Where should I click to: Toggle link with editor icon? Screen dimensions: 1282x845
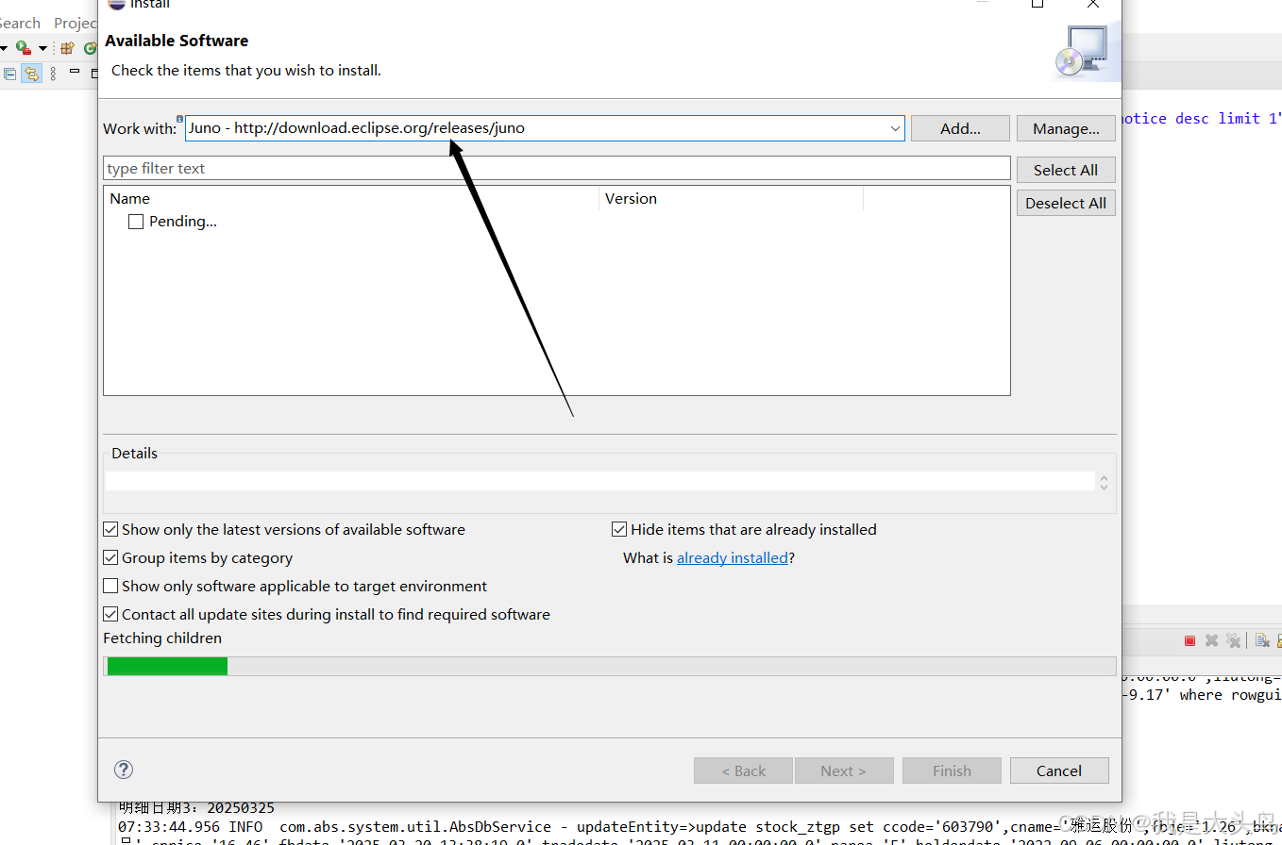tap(32, 73)
